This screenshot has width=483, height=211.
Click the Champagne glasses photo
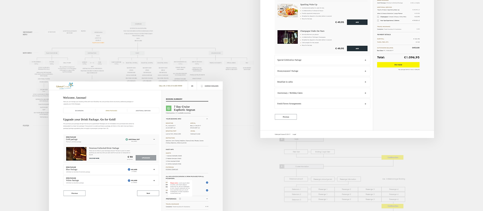pyautogui.click(x=287, y=37)
